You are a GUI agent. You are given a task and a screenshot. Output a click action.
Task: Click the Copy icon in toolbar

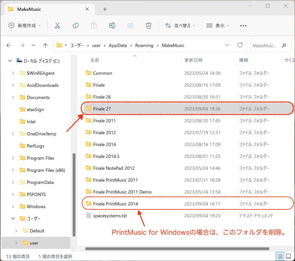[x=76, y=26]
